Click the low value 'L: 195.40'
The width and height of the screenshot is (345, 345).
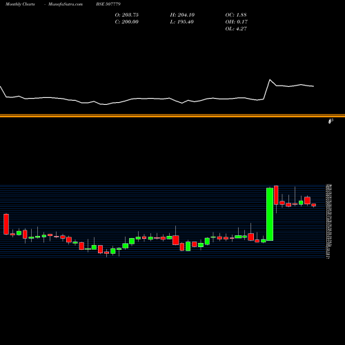pyautogui.click(x=182, y=22)
